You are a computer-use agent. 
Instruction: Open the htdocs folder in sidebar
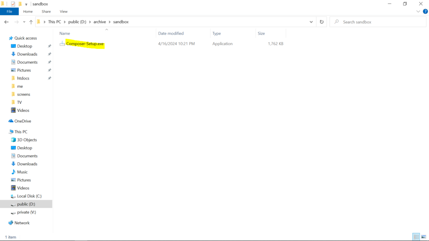tap(23, 78)
